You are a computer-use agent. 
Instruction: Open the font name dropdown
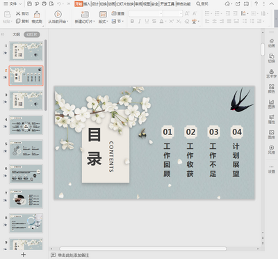point(161,14)
